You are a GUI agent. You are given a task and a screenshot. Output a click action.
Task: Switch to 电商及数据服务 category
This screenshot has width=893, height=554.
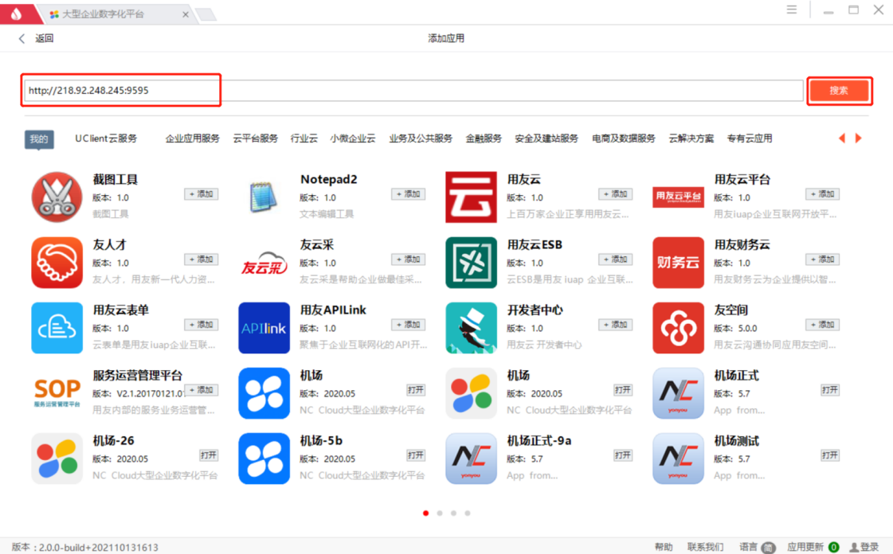[624, 138]
